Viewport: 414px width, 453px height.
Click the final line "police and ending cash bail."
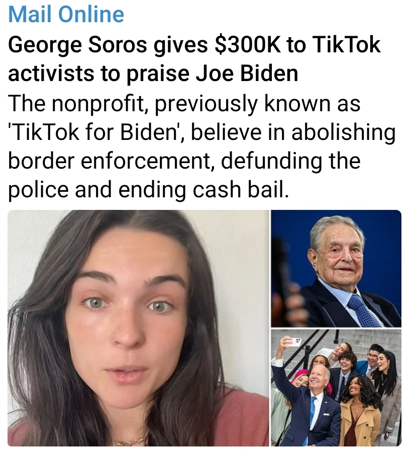[148, 190]
